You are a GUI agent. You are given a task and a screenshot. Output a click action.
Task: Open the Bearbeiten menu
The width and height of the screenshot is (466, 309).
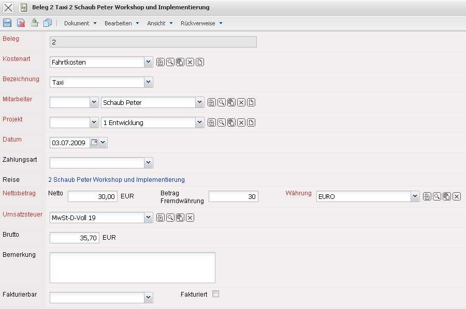[122, 23]
